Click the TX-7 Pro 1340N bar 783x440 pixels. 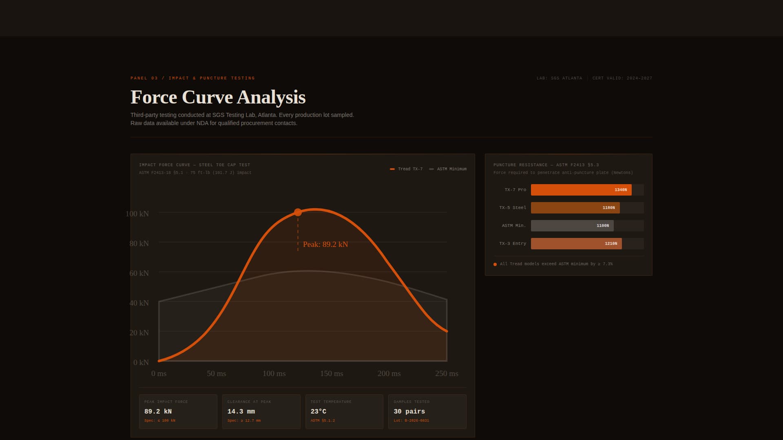[581, 190]
